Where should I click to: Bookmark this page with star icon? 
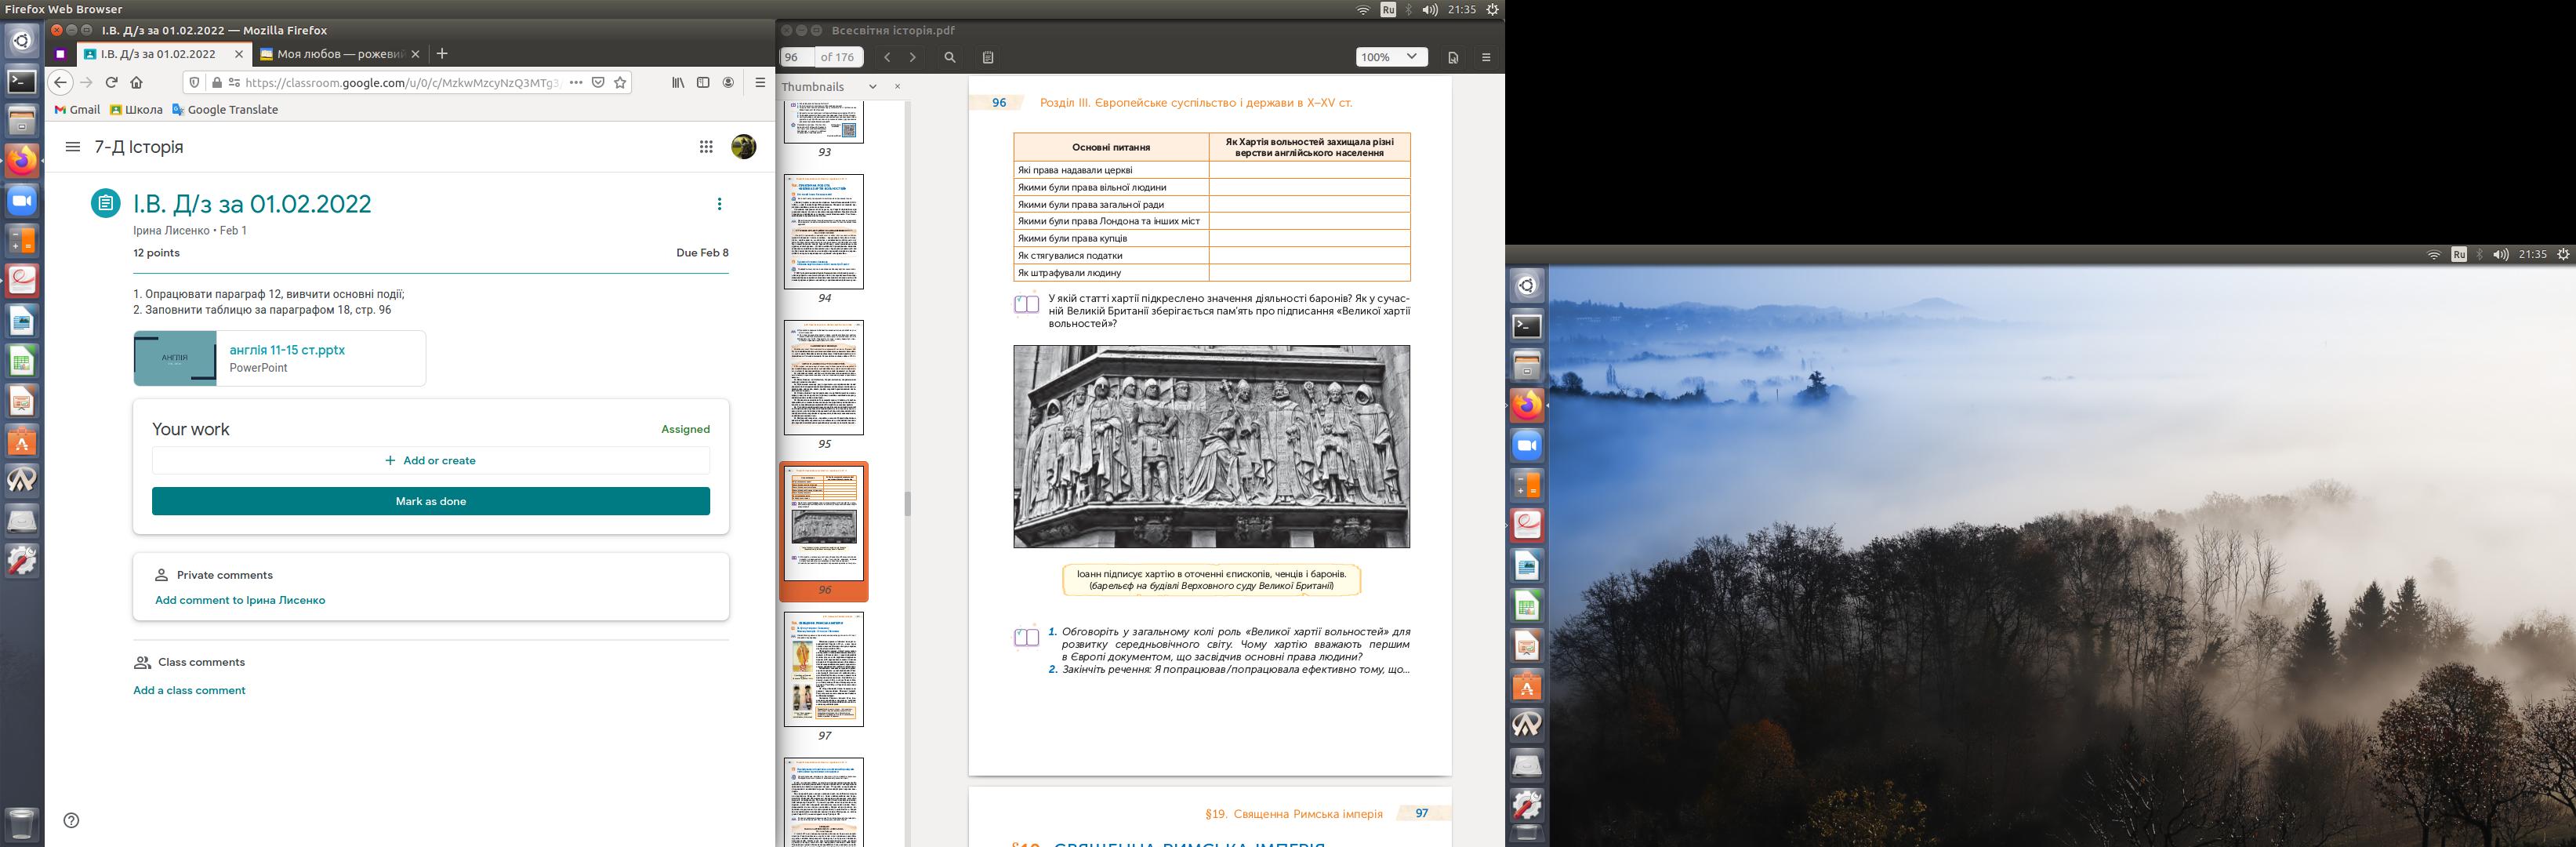coord(620,83)
